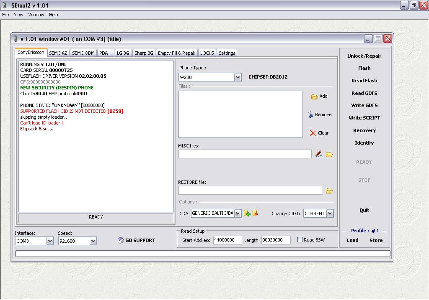Viewport: 429px width, 300px height.
Task: Click the Recovery button
Action: (x=364, y=130)
